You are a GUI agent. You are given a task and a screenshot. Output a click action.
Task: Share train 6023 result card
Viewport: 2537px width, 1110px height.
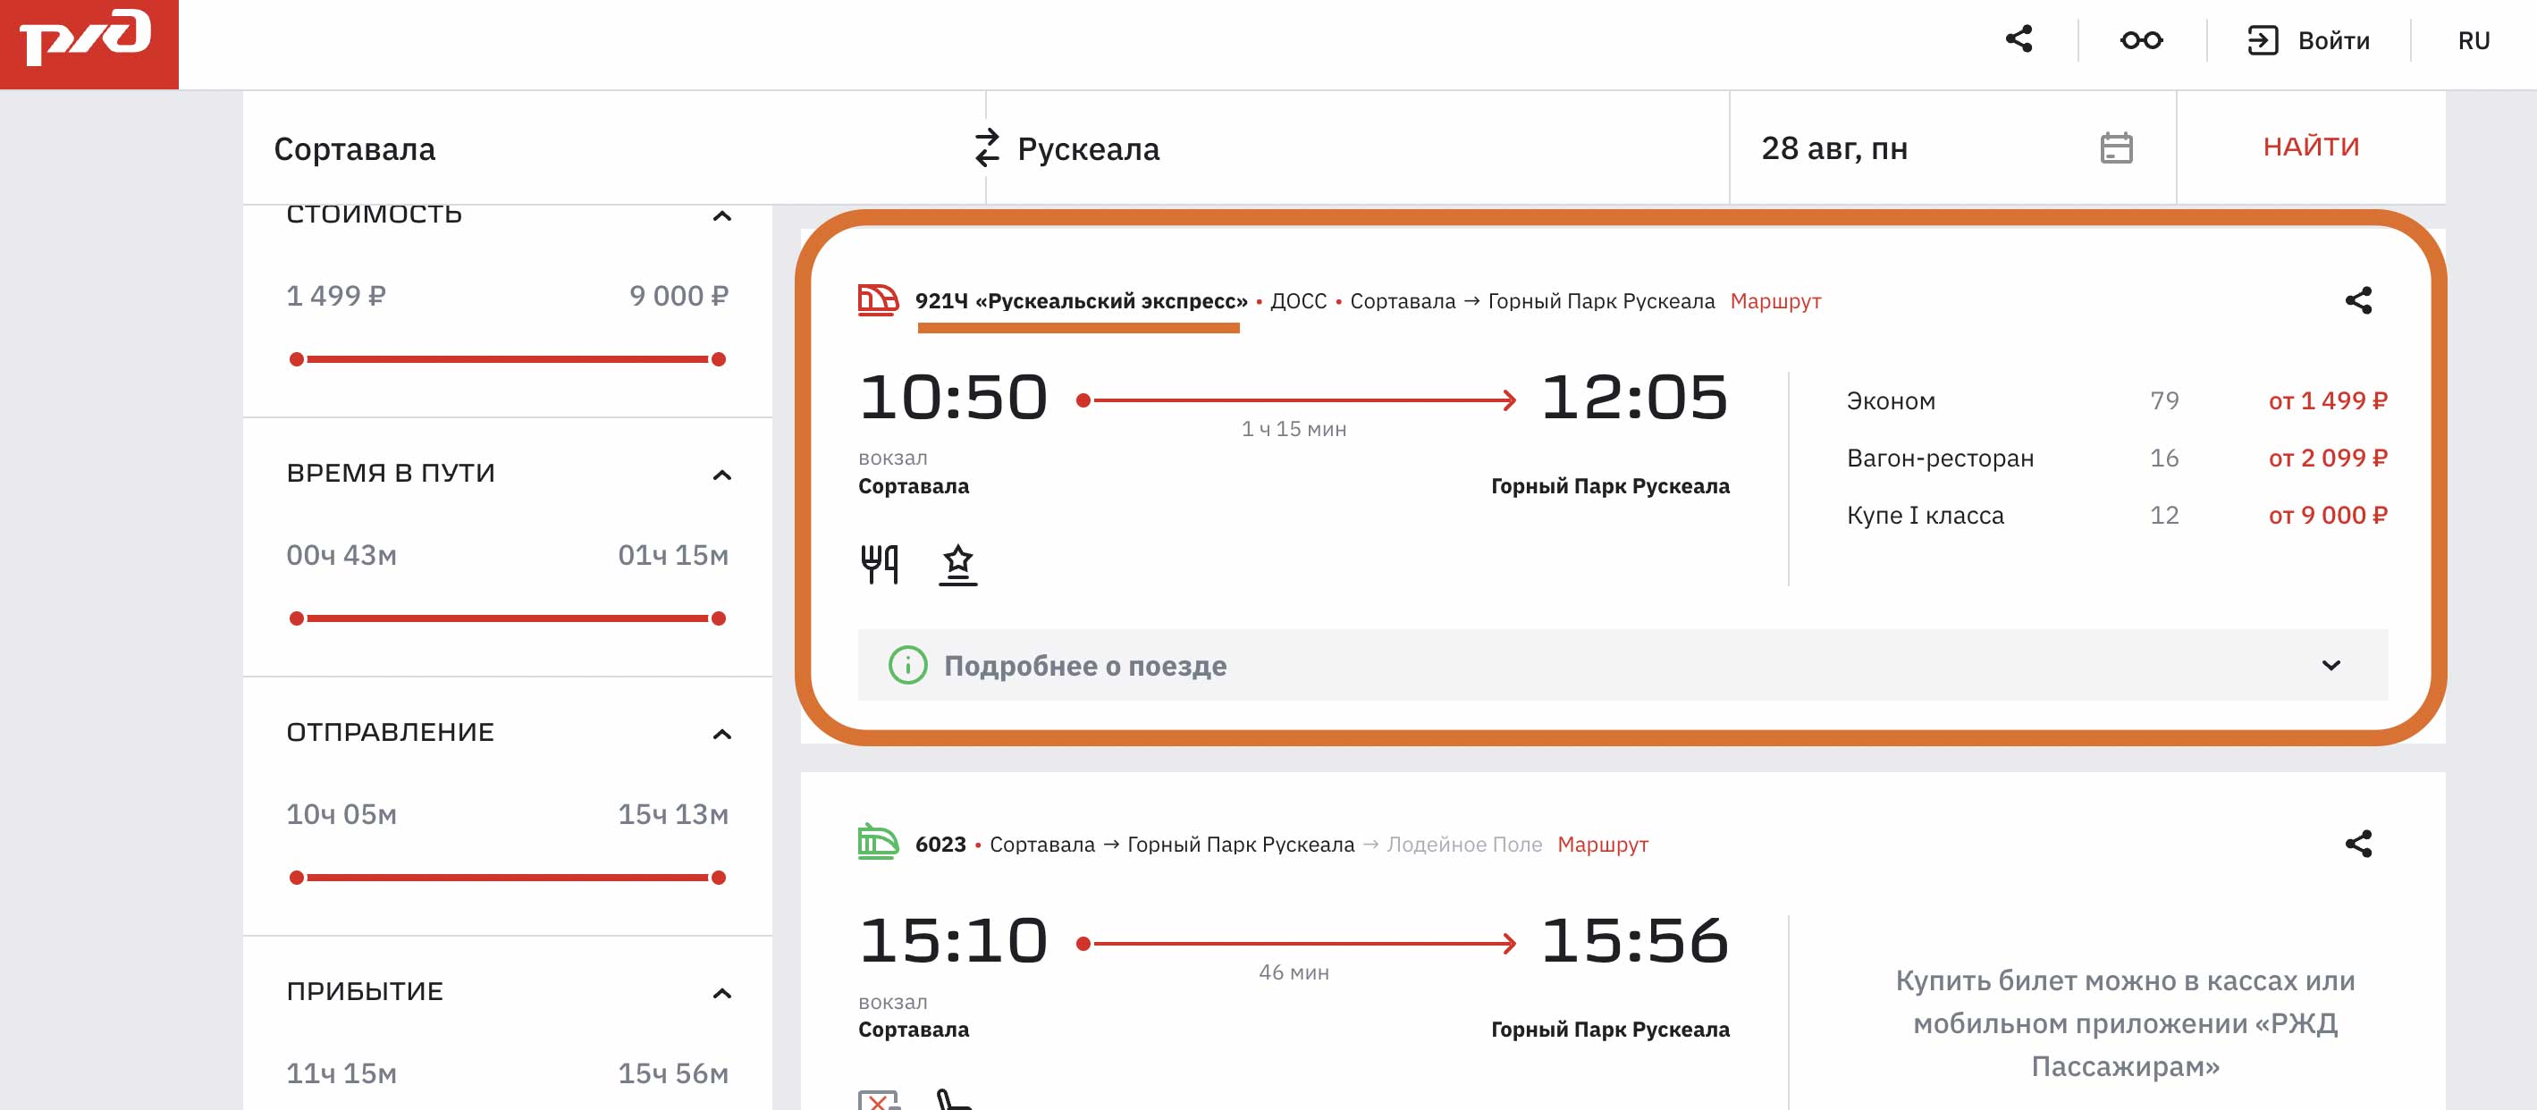coord(2357,844)
